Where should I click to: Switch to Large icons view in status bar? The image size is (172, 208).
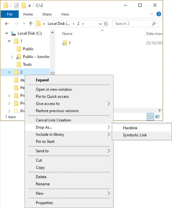click(x=157, y=116)
